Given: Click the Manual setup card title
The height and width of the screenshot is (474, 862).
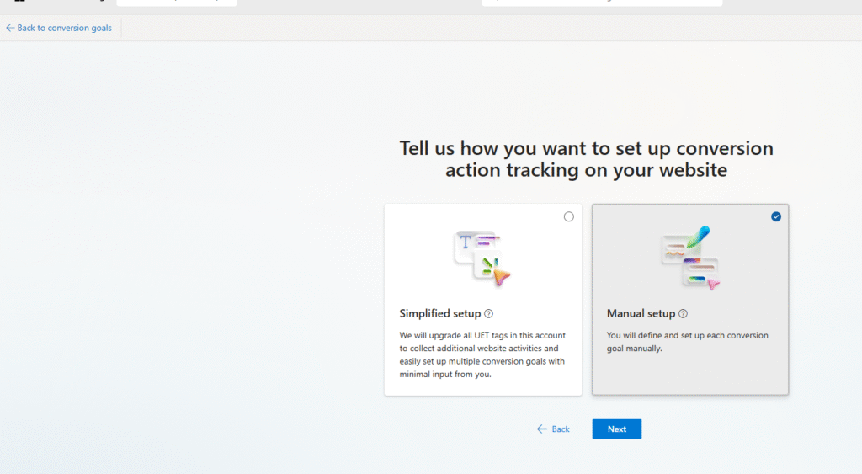Looking at the screenshot, I should (x=641, y=314).
